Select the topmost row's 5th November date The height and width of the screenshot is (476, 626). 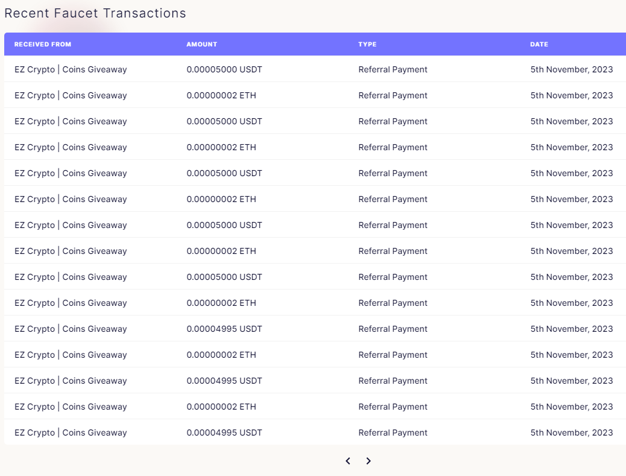coord(571,69)
